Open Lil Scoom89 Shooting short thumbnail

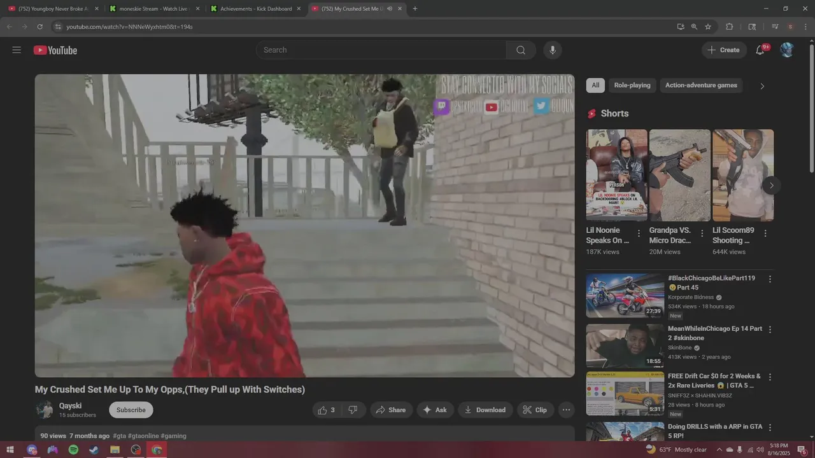[743, 175]
